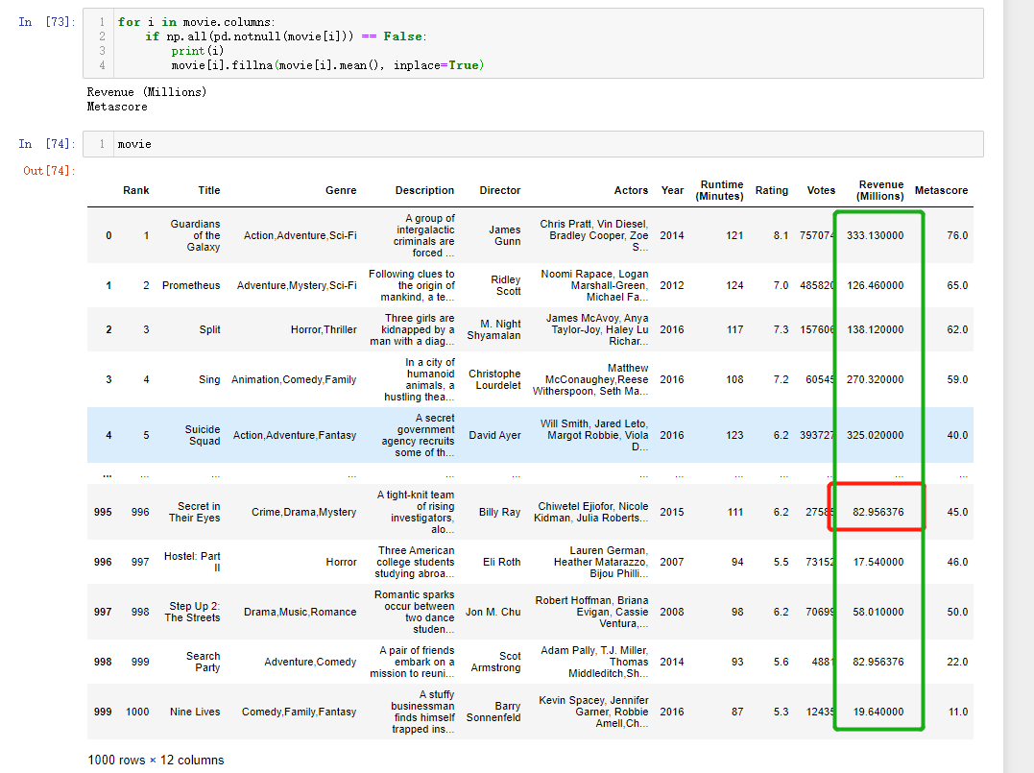Screen dimensions: 1034x773
Task: Click director cell 'Billy Ray'
Action: (500, 512)
